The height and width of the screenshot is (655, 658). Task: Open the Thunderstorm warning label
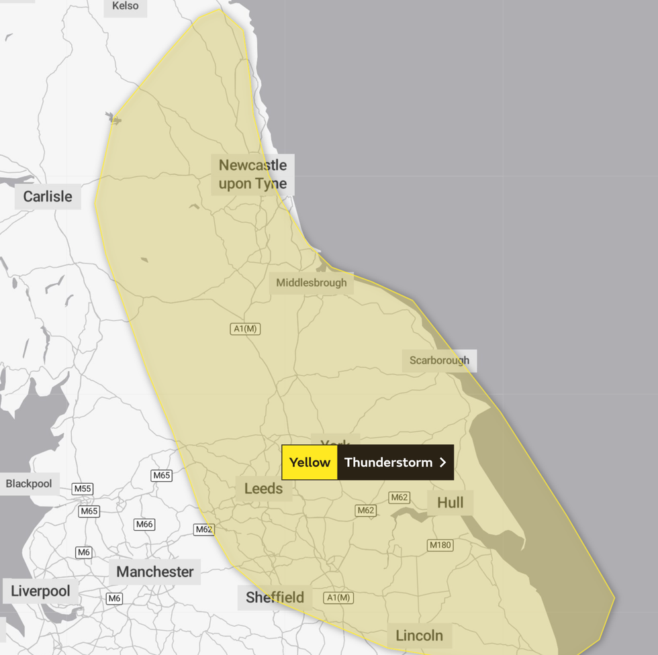(388, 462)
